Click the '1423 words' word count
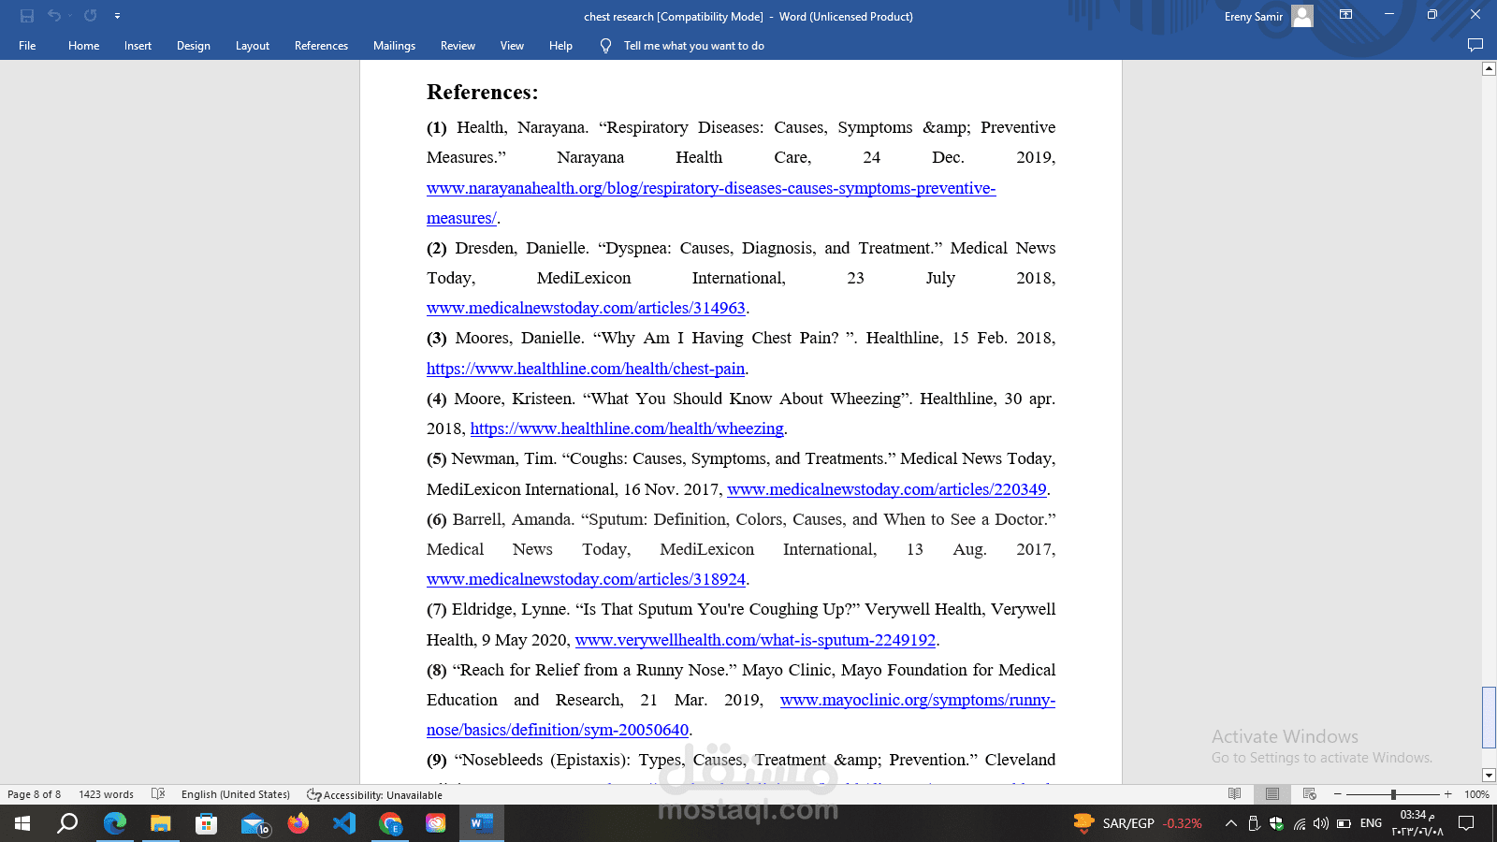 pos(106,794)
